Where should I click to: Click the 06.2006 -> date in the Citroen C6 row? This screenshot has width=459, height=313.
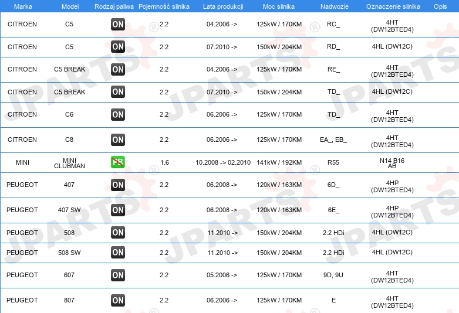[222, 114]
